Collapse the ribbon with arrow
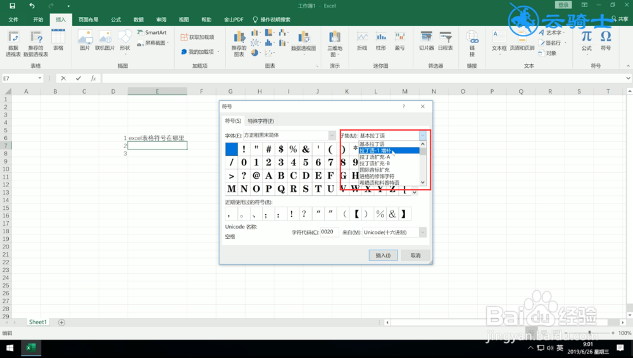The image size is (633, 358). pos(628,66)
